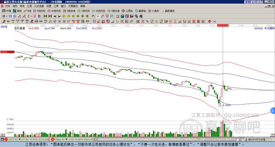Click the 主页 homepage button

click(260, 2)
